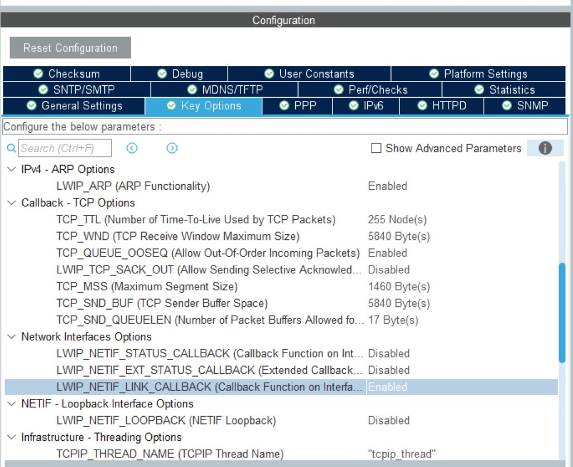Switch to the SNTP/SMTP tab
The height and width of the screenshot is (467, 573).
(76, 89)
